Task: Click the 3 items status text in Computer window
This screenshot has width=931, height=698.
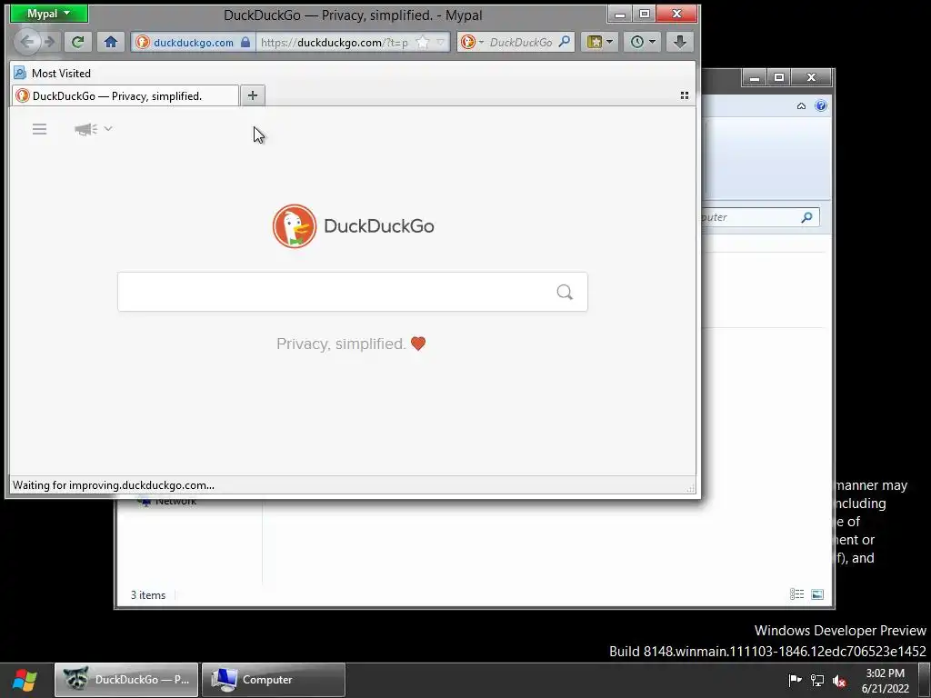Action: tap(148, 594)
